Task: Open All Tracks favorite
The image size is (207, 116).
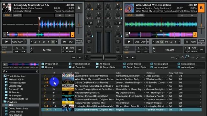Action: pos(103,64)
